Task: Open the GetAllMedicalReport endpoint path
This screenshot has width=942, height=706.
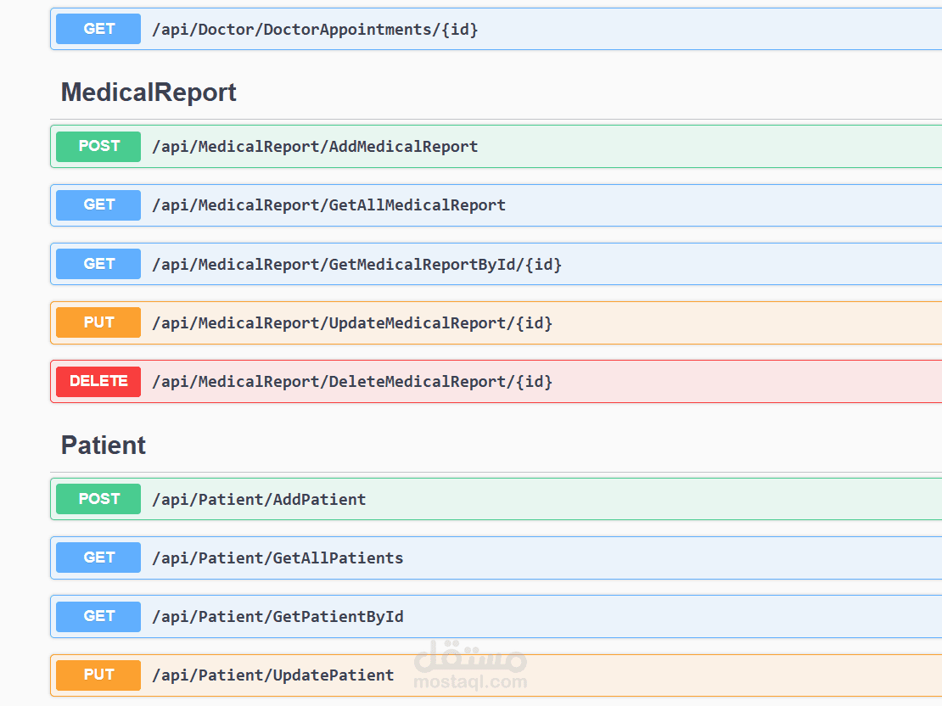Action: tap(328, 205)
